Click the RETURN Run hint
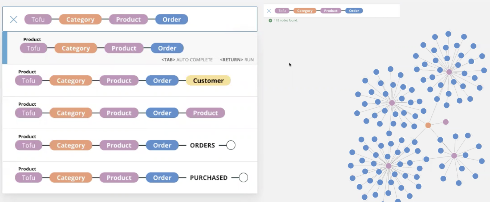Screen dimensions: 490x202 [x=237, y=60]
